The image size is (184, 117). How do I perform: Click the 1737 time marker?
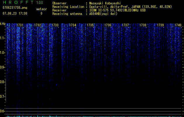[x=125, y=25]
